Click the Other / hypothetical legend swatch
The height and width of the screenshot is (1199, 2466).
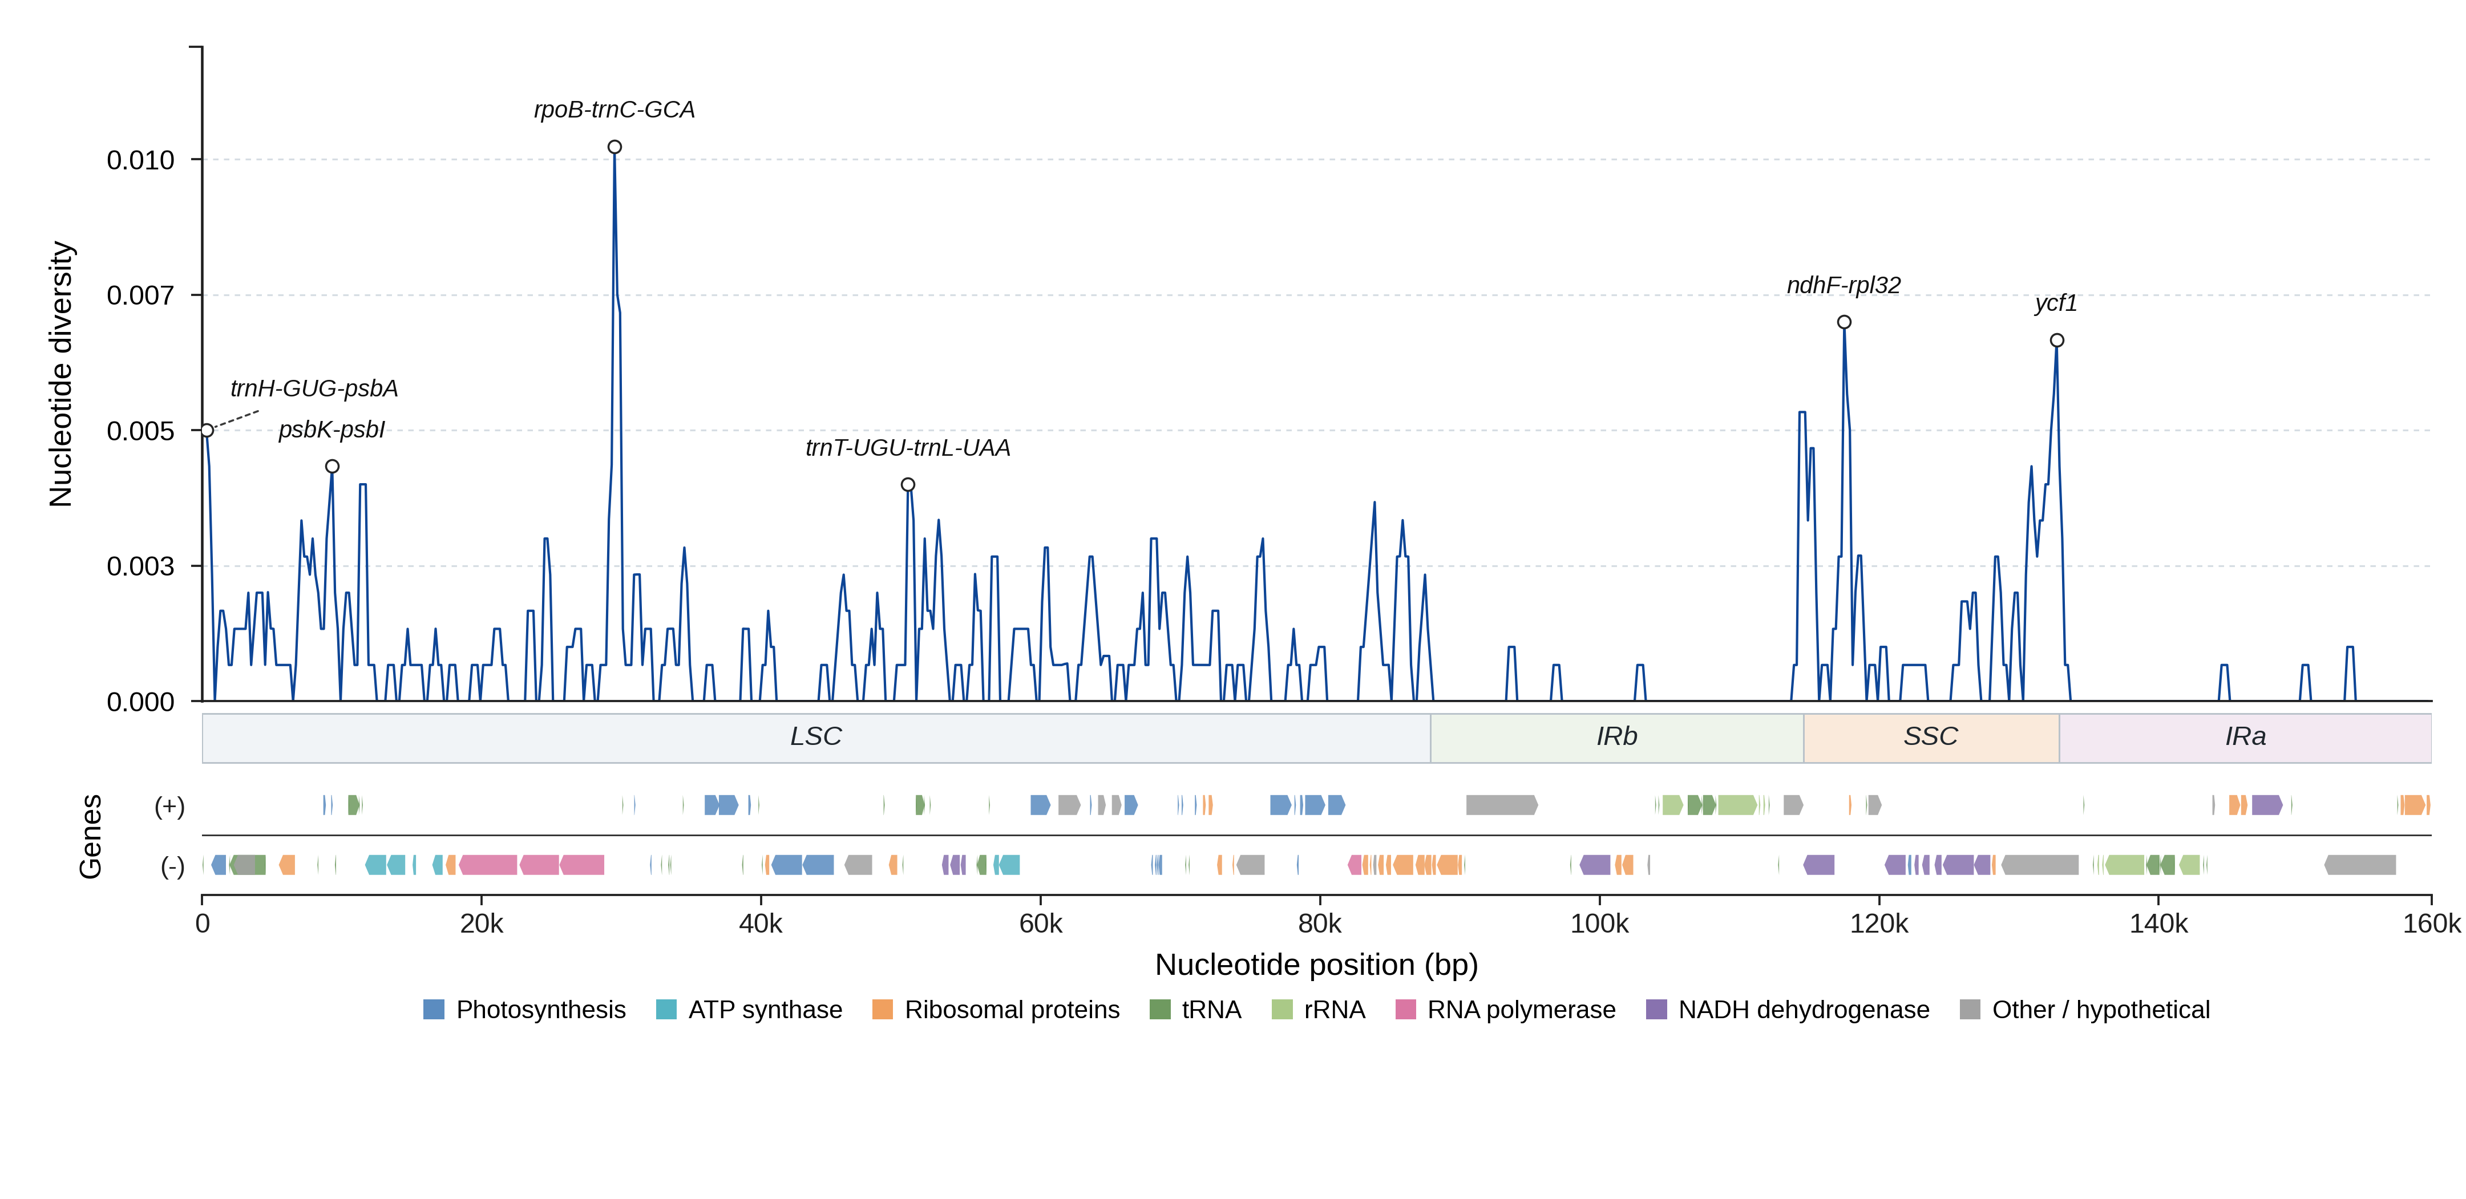[1970, 1010]
